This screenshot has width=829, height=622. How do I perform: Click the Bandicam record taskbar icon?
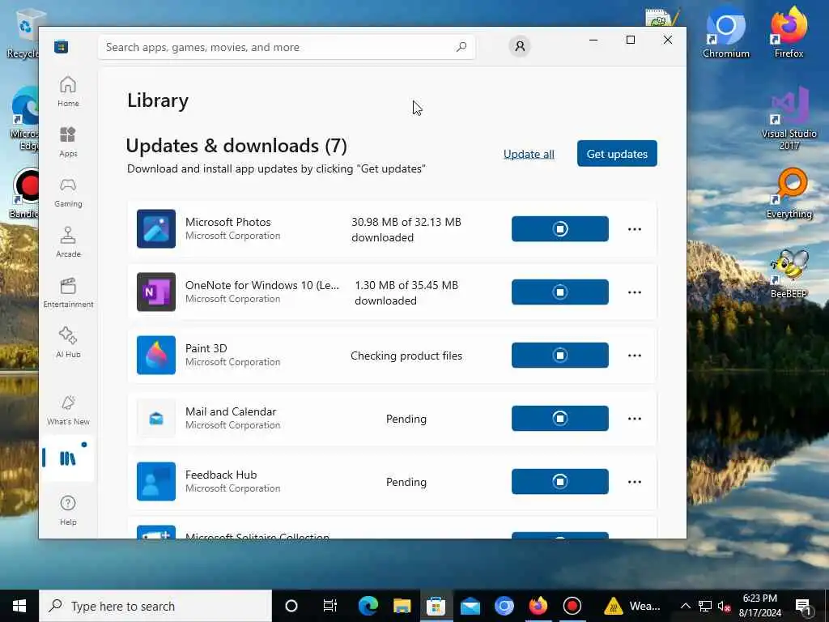(572, 606)
